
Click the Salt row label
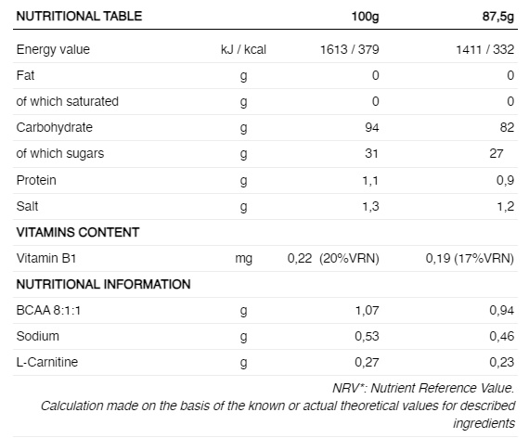(x=27, y=206)
